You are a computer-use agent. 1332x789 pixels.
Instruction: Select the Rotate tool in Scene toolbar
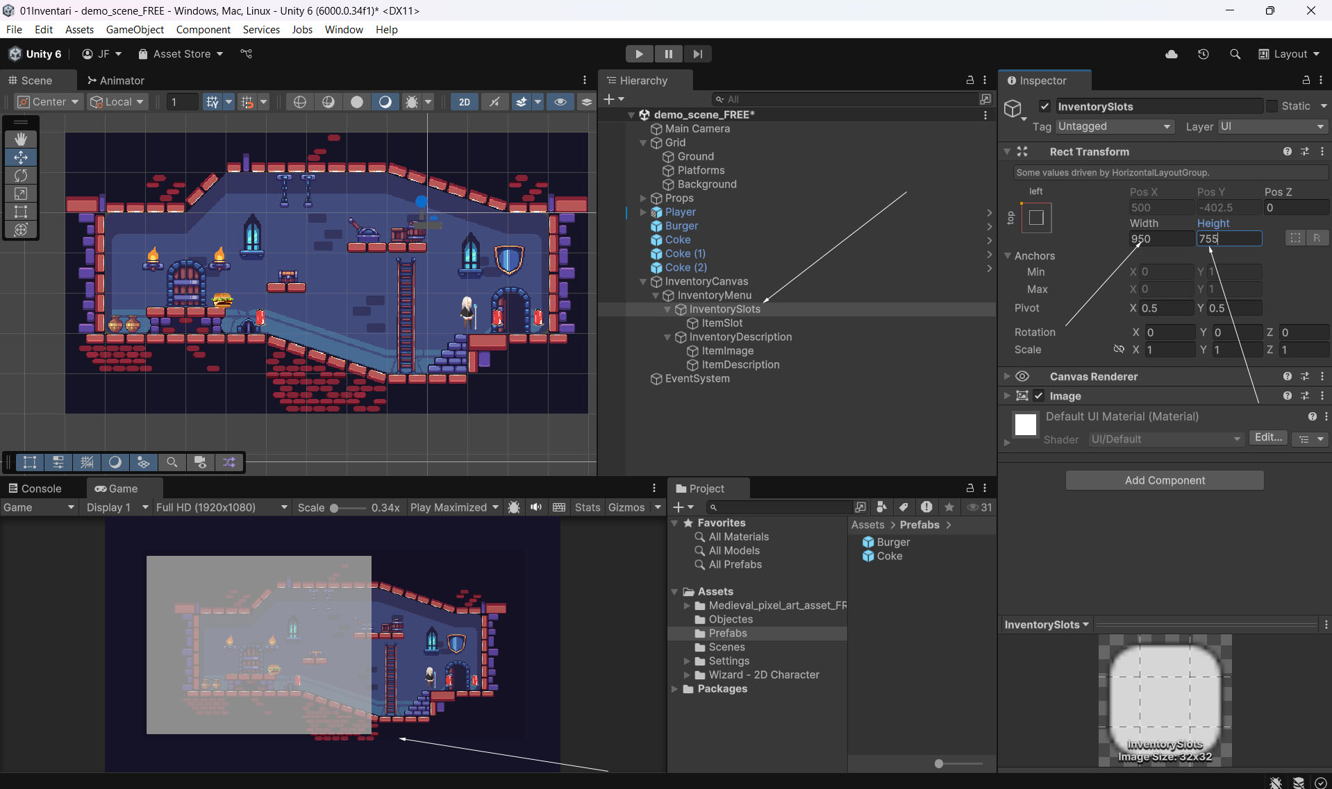(x=21, y=176)
